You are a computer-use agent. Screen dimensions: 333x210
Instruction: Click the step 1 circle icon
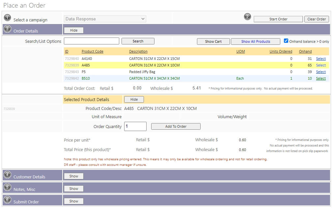(x=7, y=17)
